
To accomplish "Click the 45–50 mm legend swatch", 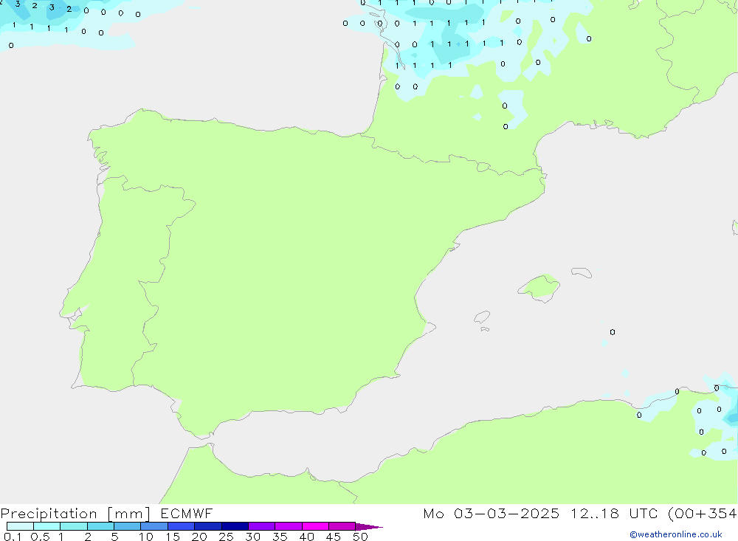I will click(342, 526).
